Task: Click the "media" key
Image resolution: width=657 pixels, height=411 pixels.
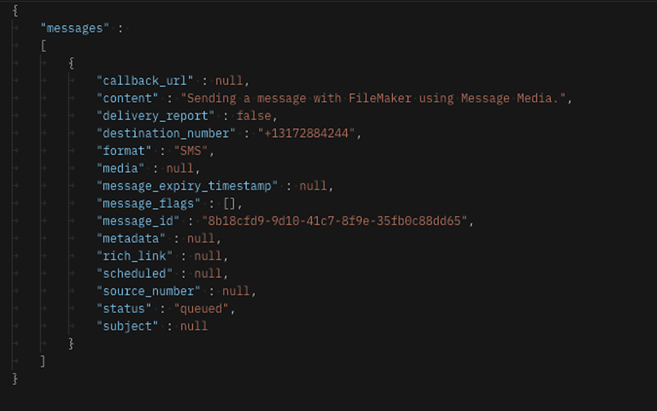Action: (120, 168)
